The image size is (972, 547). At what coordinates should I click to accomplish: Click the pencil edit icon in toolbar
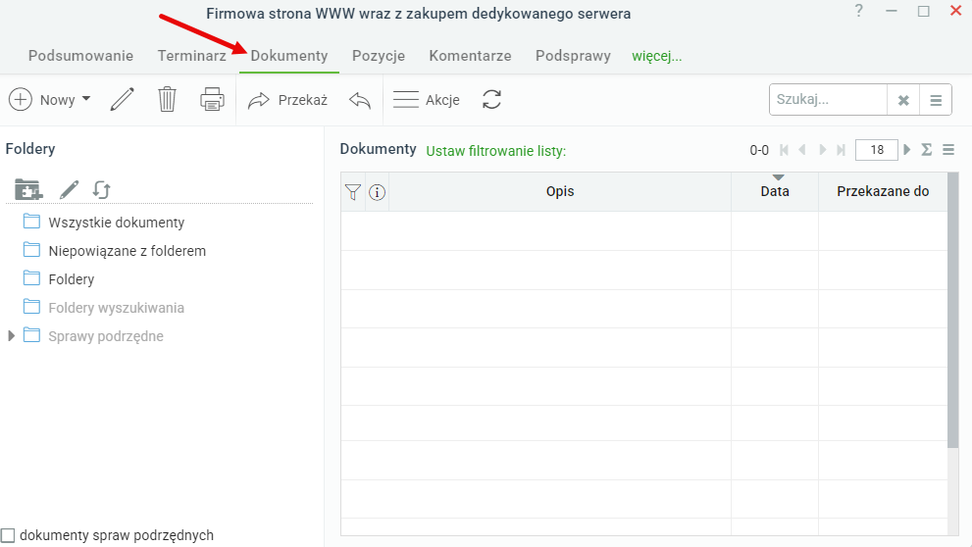(x=123, y=99)
